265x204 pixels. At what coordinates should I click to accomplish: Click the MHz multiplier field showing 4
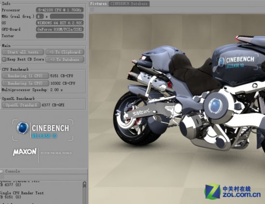[40, 16]
